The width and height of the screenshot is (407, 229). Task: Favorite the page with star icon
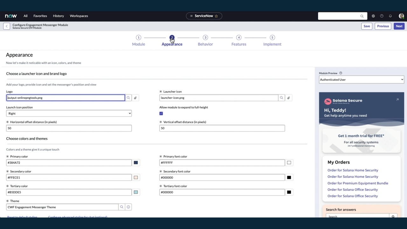[x=216, y=16]
